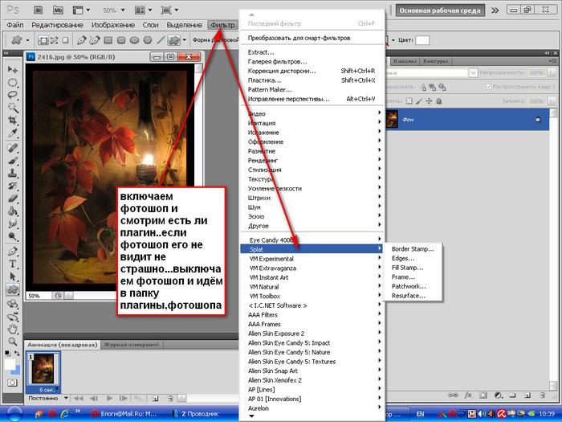This screenshot has width=562, height=422.
Task: Click the foreground color swatch
Action: [x=10, y=364]
